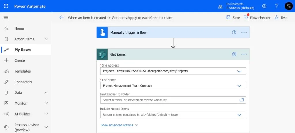Click the Limit Entries to Folder field
Viewport: 295px width, 133px height.
(173, 100)
